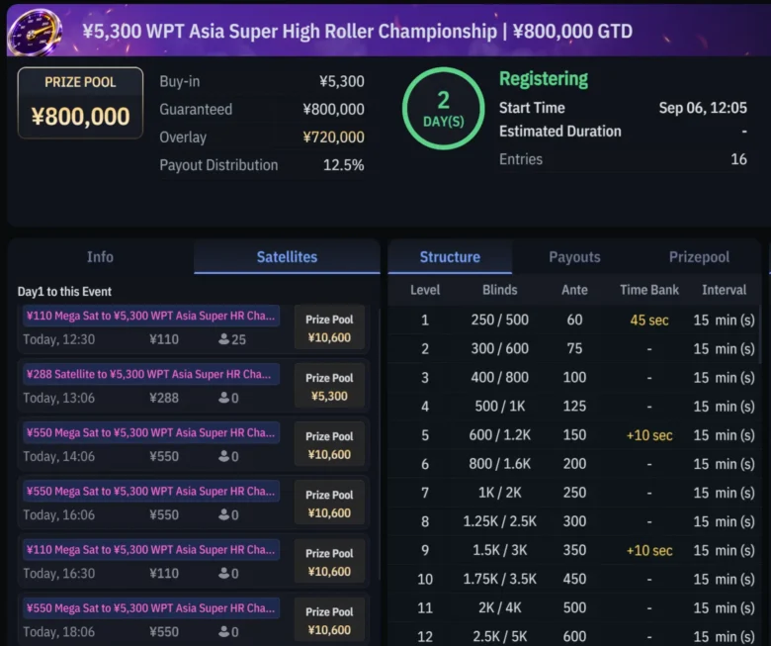771x646 pixels.
Task: Click the Level column header
Action: click(425, 290)
